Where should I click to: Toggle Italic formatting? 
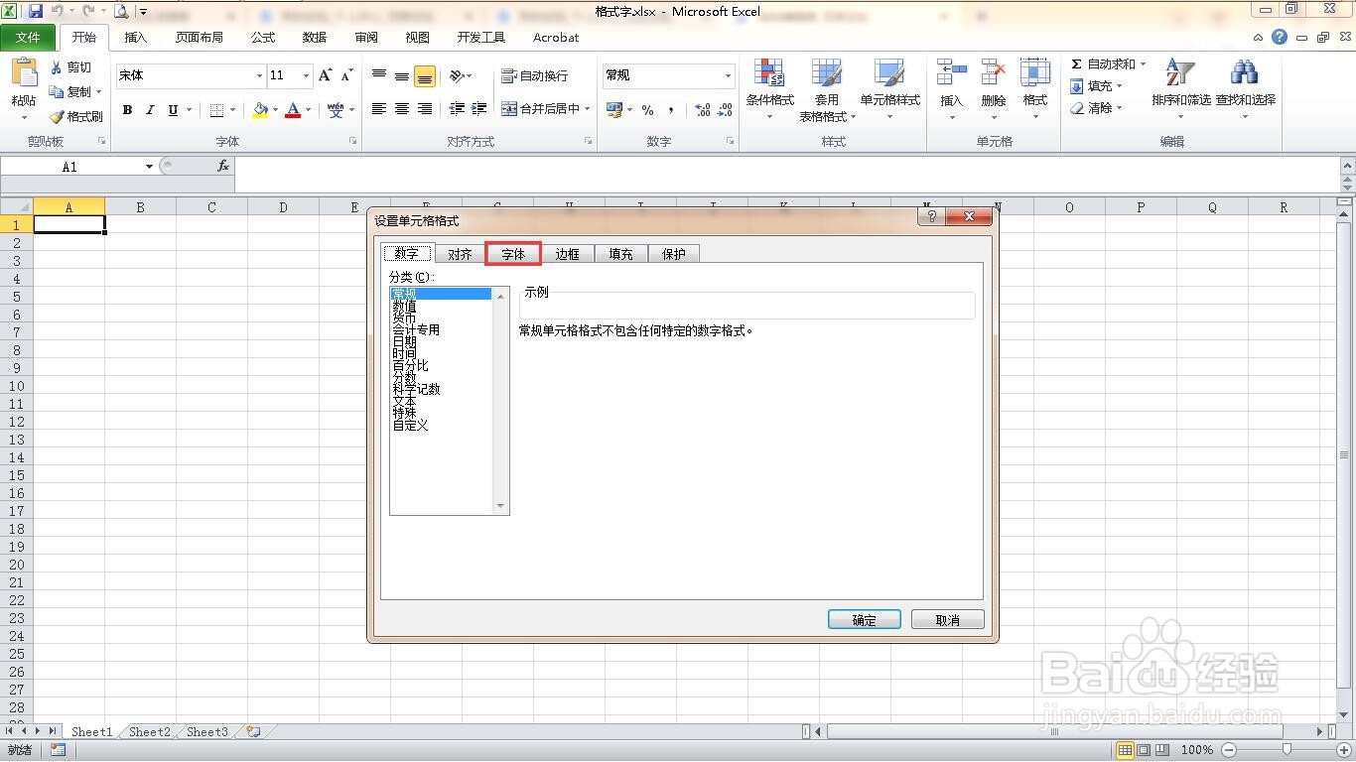pos(150,110)
